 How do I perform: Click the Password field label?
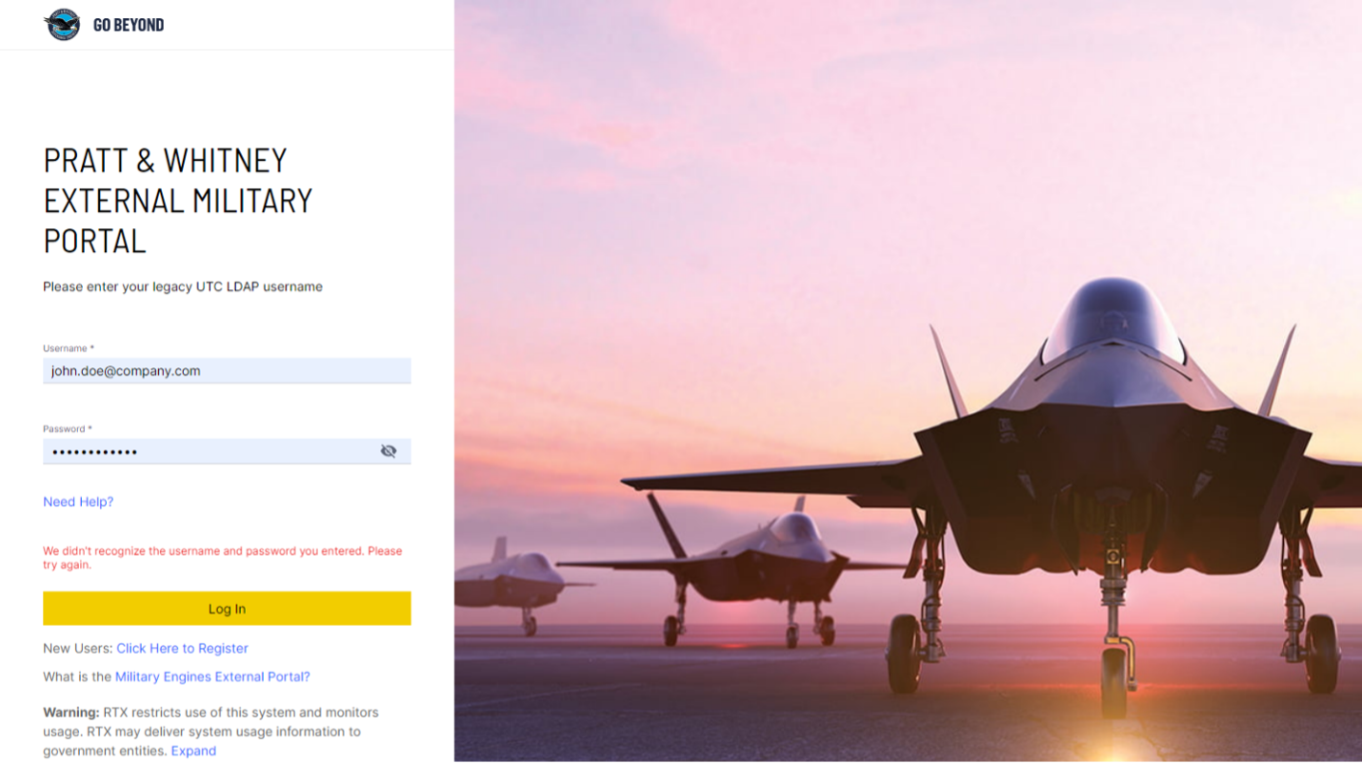67,429
